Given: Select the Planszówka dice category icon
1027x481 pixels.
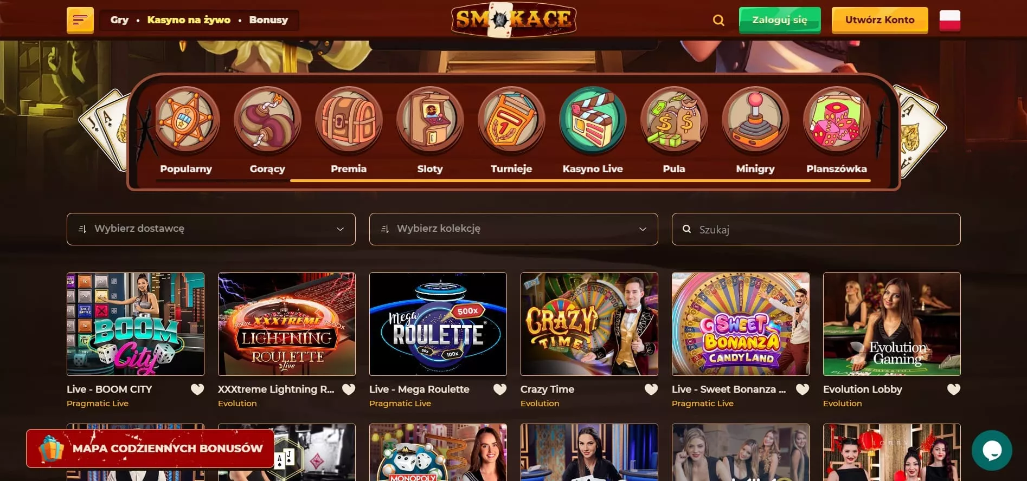Looking at the screenshot, I should pos(837,120).
